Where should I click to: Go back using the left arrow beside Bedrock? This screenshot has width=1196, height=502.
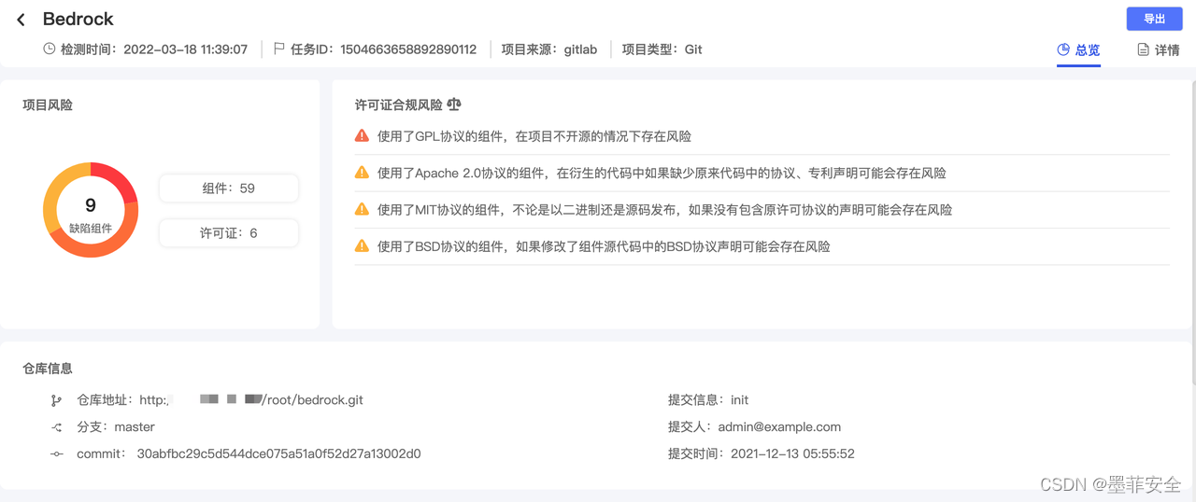pos(21,20)
